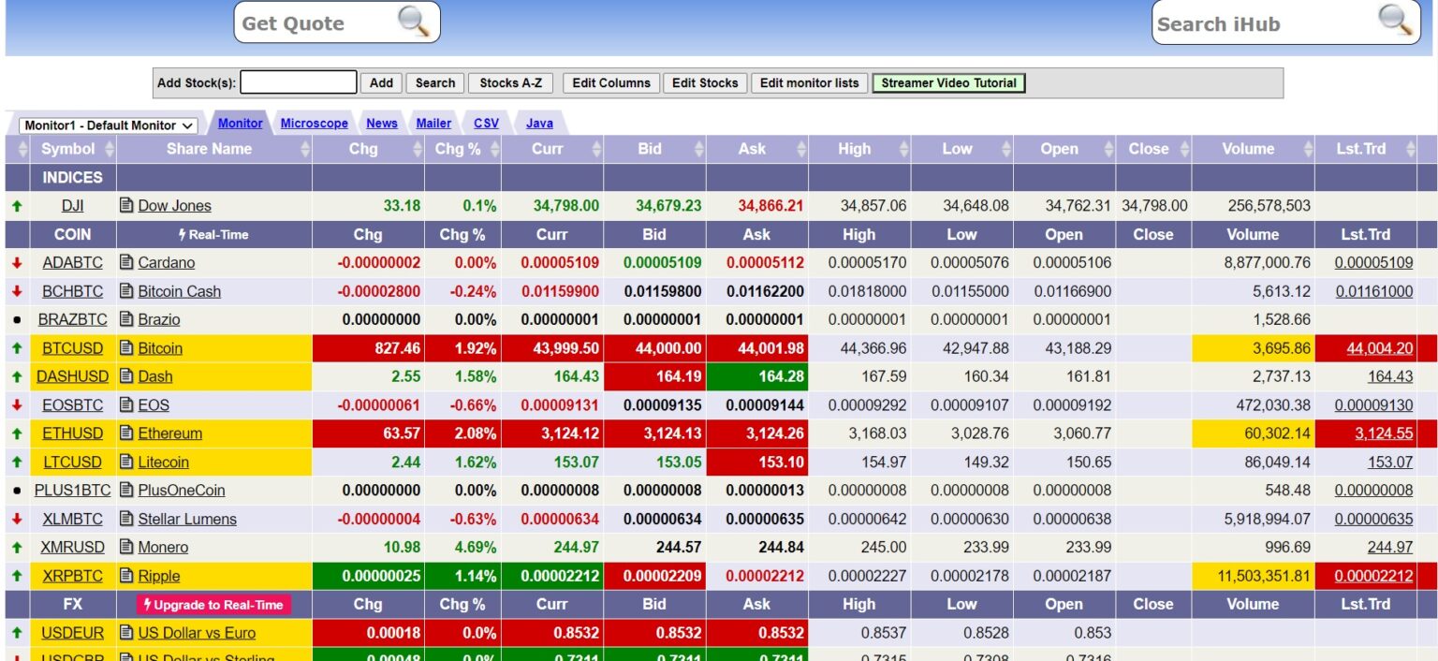Open the Dow Jones share name link

[x=175, y=206]
